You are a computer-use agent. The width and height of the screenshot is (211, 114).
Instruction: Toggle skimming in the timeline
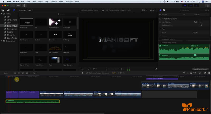(x=184, y=73)
